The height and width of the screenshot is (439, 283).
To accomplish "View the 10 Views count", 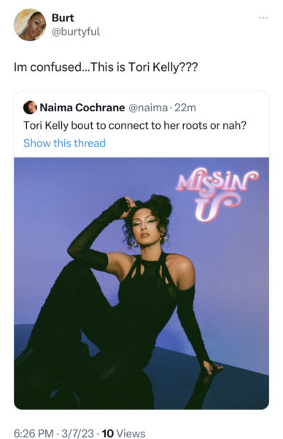I will [124, 433].
